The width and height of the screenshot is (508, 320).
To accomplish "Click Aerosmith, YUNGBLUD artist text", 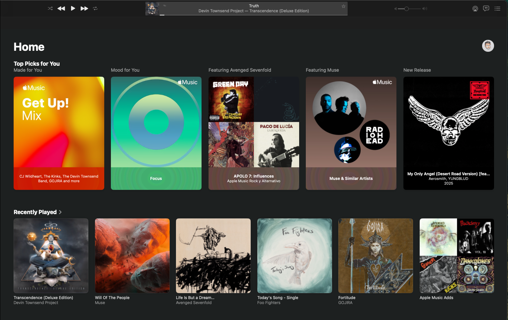I will coord(448,179).
